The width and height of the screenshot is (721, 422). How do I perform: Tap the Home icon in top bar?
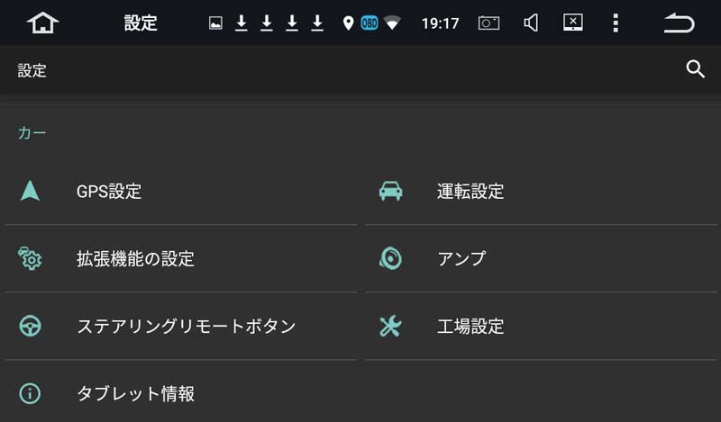42,22
